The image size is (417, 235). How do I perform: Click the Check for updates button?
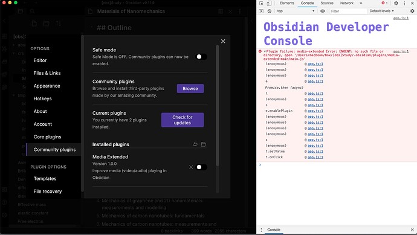click(x=183, y=120)
